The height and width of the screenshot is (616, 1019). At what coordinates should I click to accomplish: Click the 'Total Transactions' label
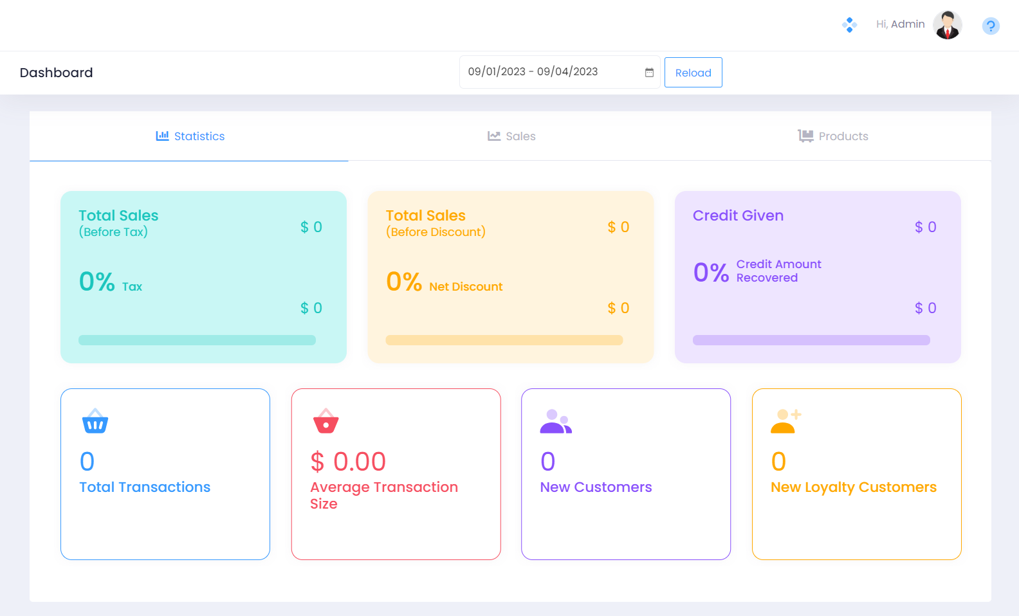tap(145, 487)
